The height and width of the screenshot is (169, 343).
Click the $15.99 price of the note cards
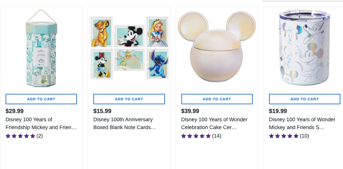[102, 111]
